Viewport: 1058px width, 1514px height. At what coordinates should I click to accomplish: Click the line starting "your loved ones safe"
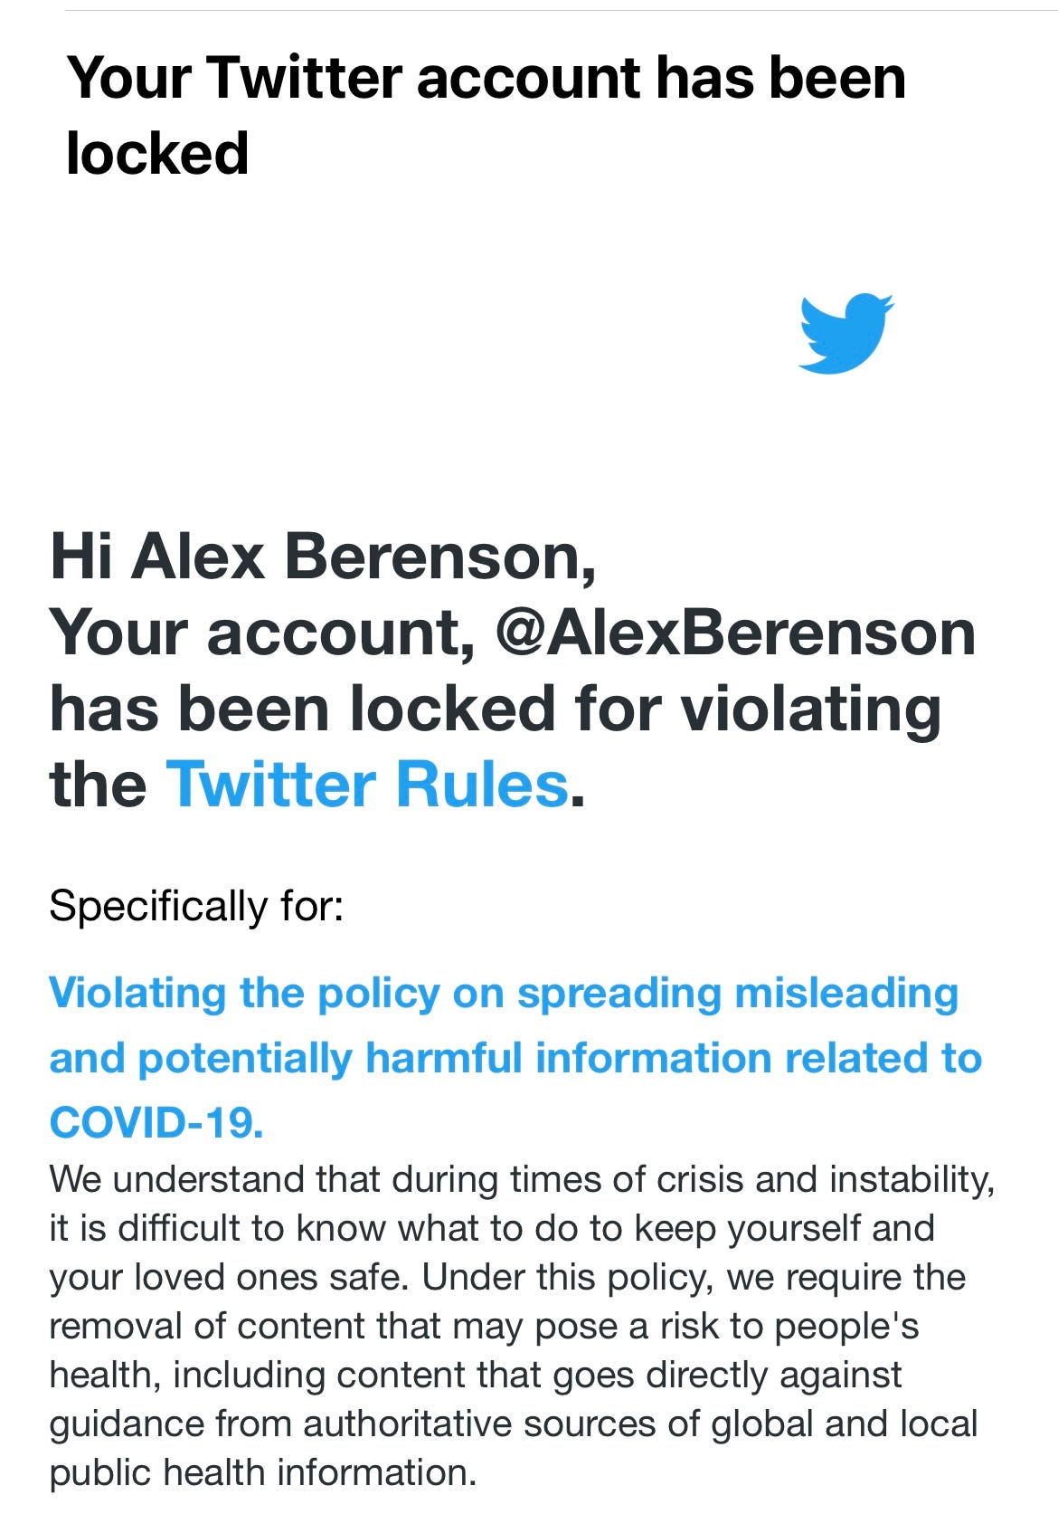tap(506, 1278)
